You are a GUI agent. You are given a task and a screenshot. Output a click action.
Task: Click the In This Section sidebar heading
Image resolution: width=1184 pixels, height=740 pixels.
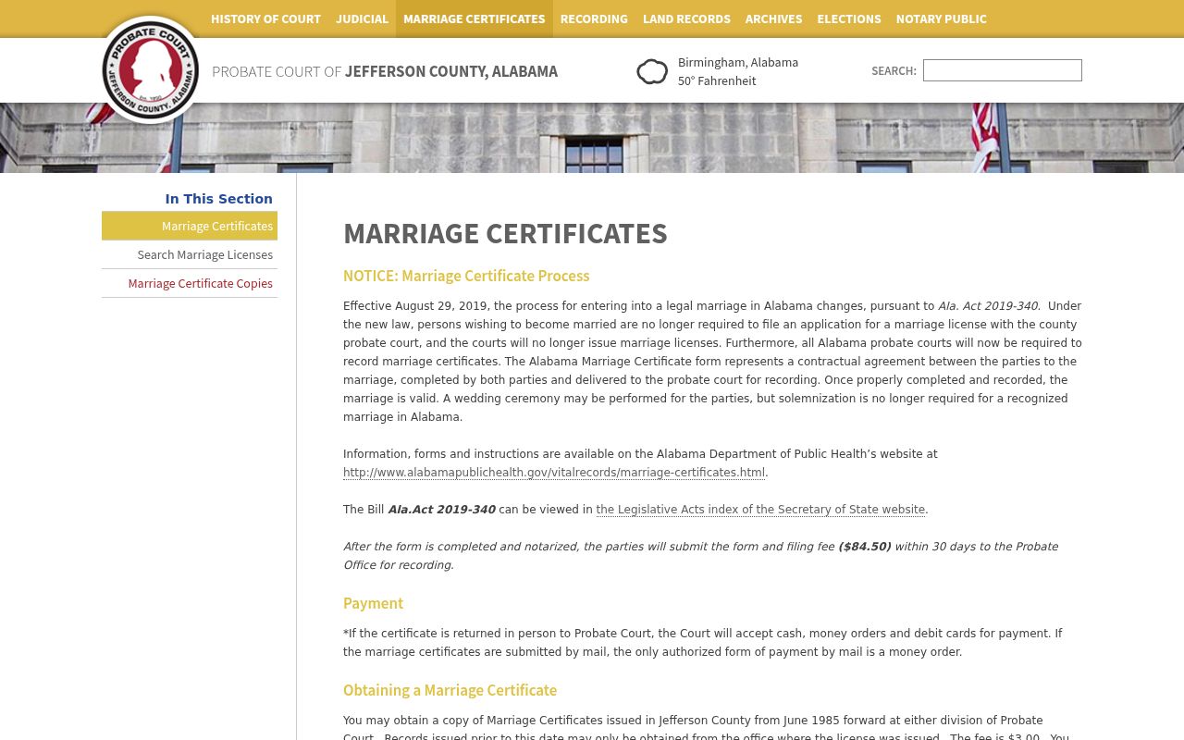click(x=218, y=199)
